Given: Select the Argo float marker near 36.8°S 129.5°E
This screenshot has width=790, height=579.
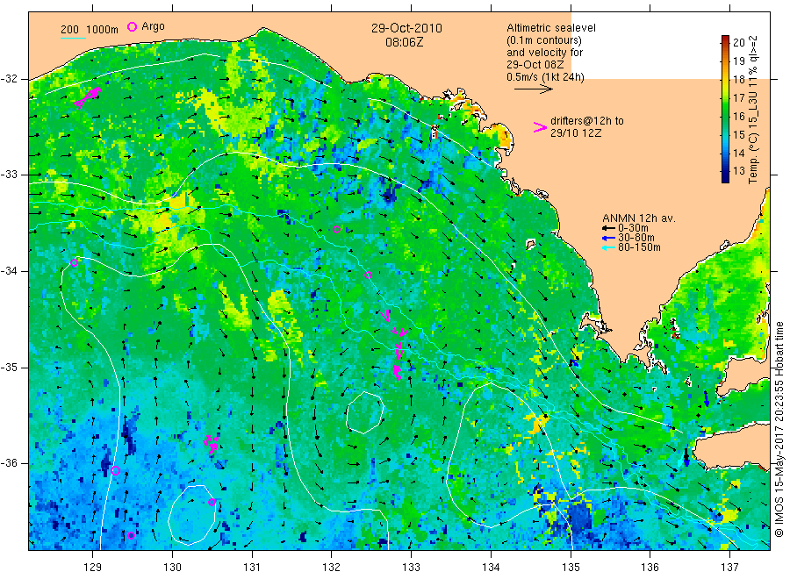Looking at the screenshot, I should (x=132, y=535).
